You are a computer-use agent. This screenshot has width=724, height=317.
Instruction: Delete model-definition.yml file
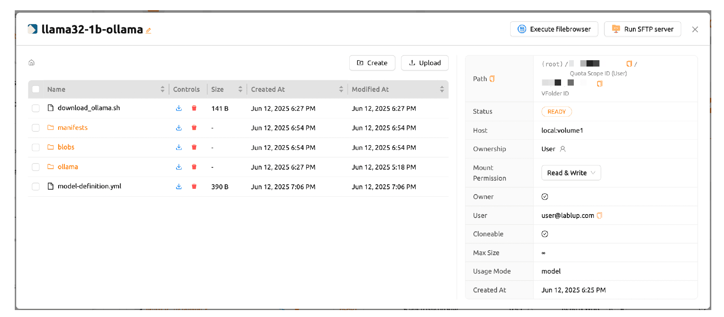[x=194, y=186]
